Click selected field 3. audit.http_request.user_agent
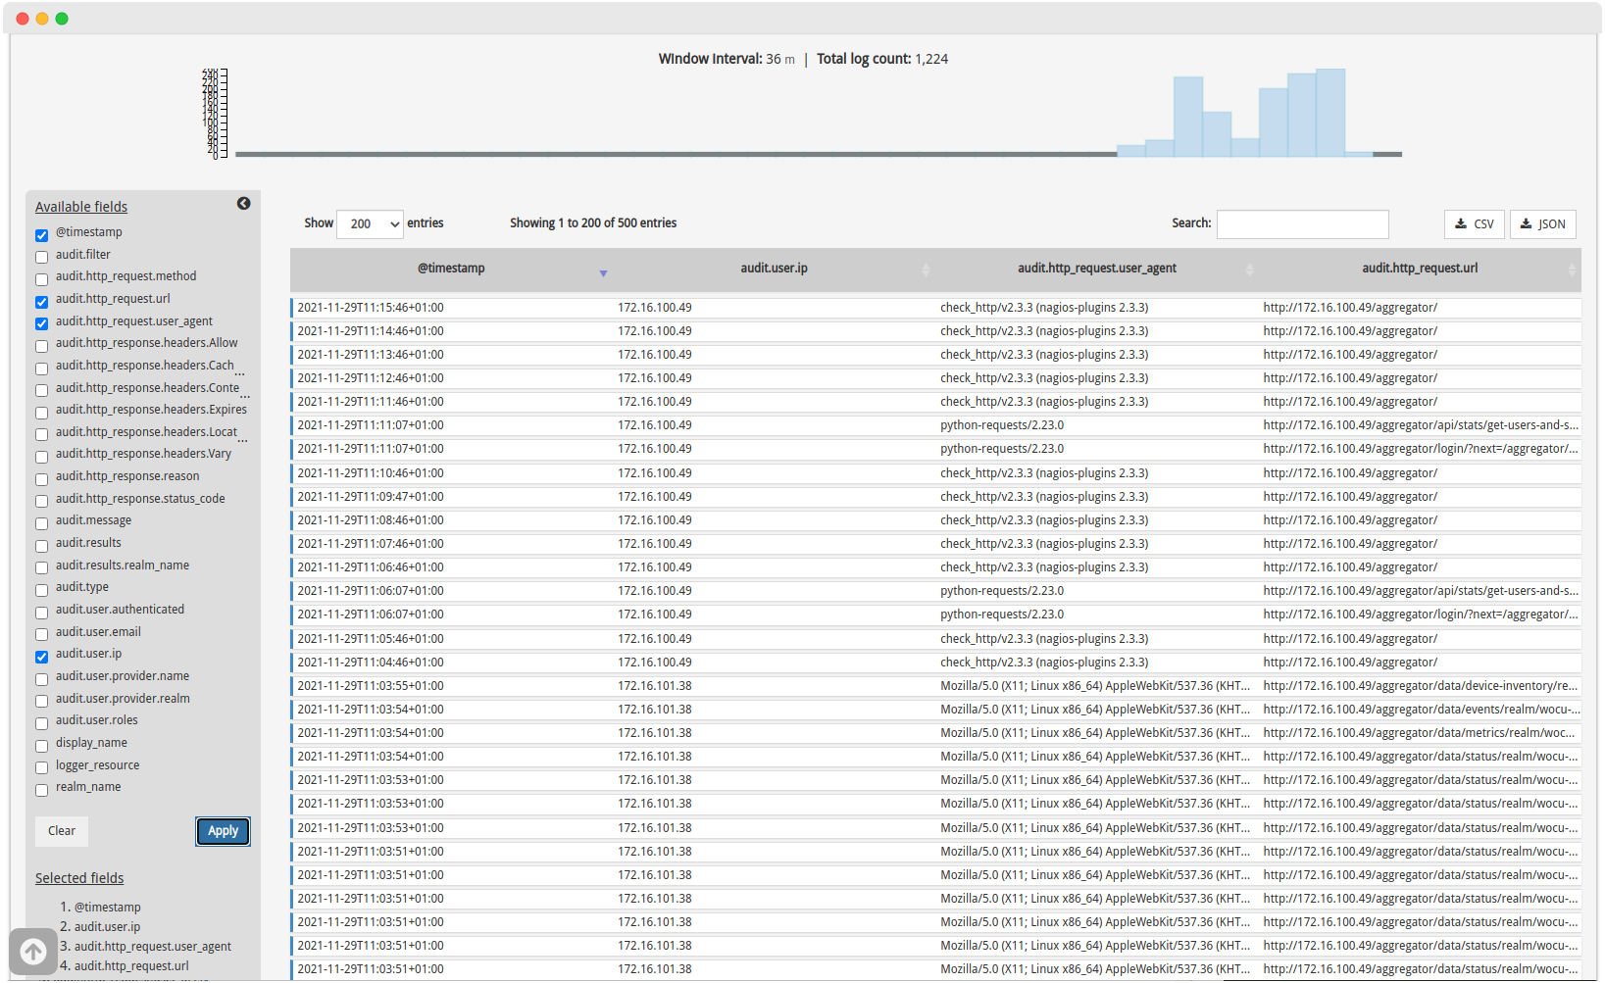1605x983 pixels. [153, 947]
